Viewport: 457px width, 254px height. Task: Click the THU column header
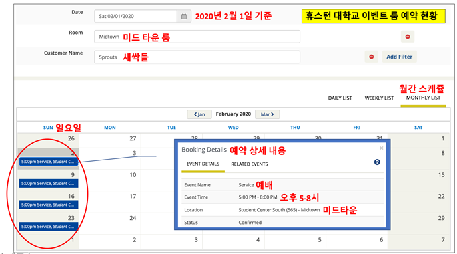tap(295, 128)
